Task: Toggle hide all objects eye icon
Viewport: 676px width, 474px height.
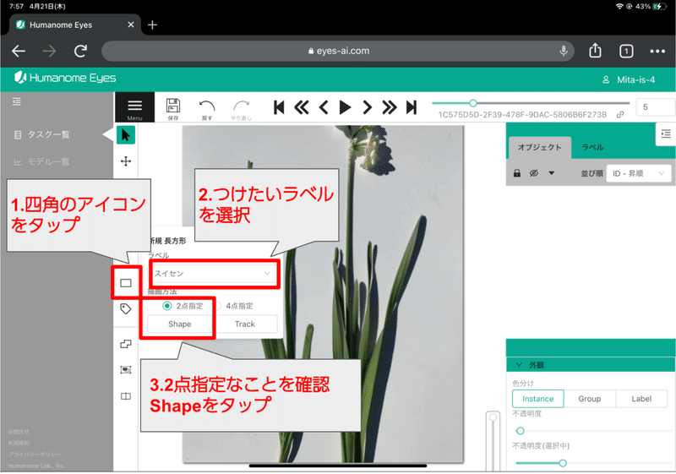Action: coord(534,173)
